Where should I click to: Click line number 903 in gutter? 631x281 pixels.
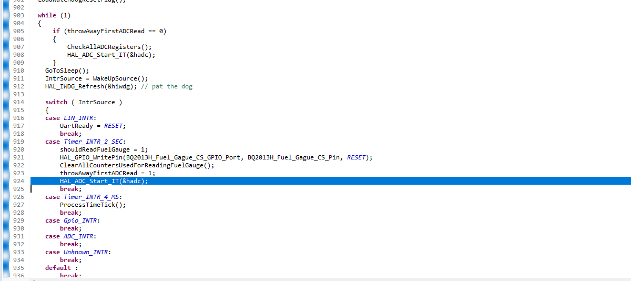tap(18, 15)
